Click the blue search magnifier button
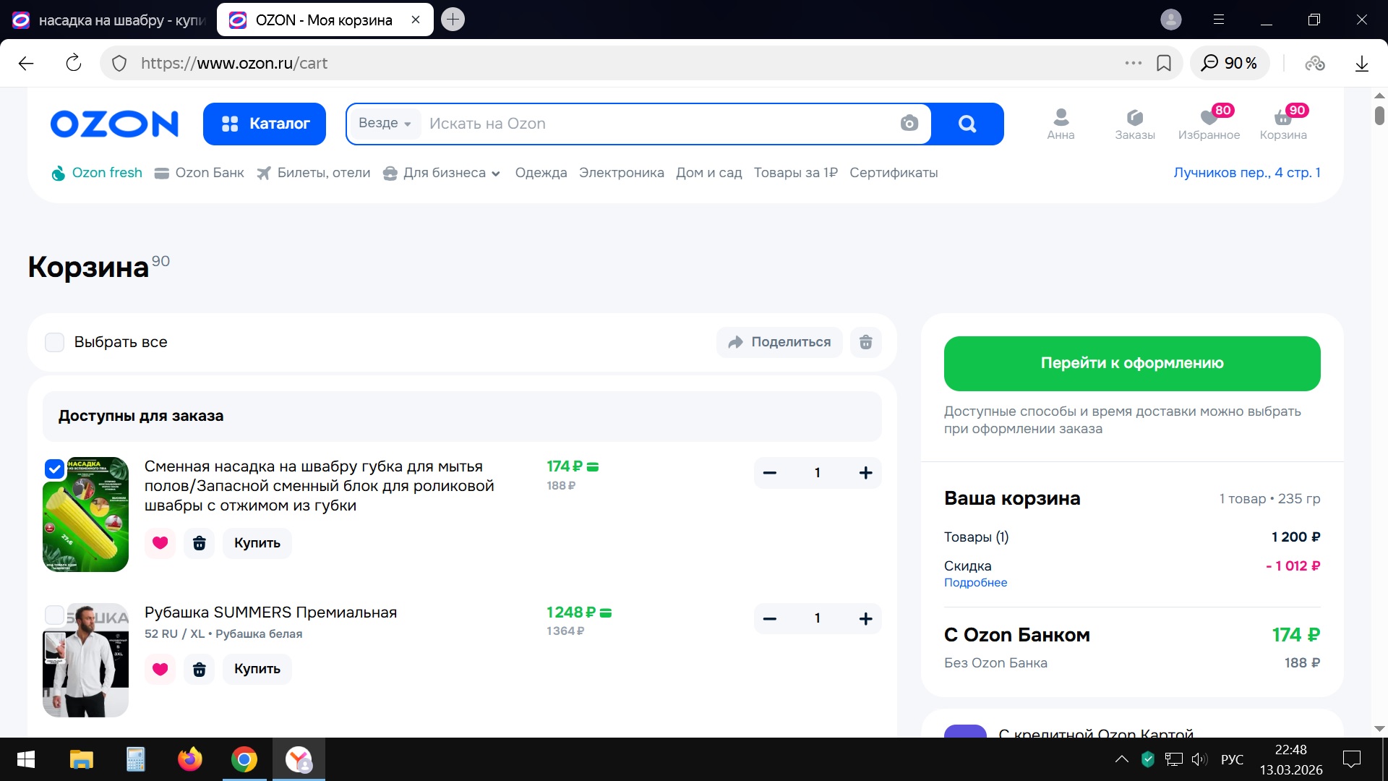Image resolution: width=1388 pixels, height=781 pixels. [x=967, y=124]
